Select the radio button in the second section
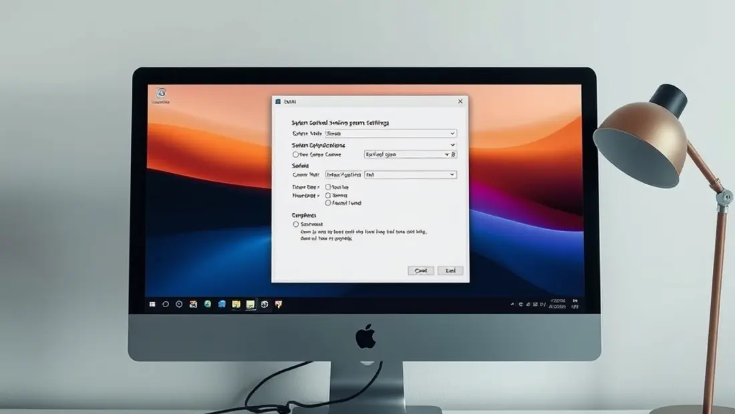Image resolution: width=735 pixels, height=414 pixels. 296,154
